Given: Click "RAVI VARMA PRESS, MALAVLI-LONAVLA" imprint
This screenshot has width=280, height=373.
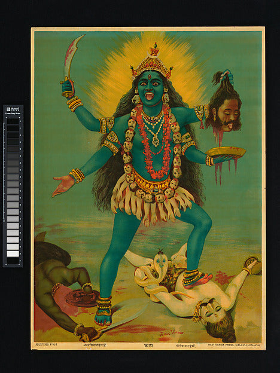Looking at the screenshot, I should [x=234, y=344].
